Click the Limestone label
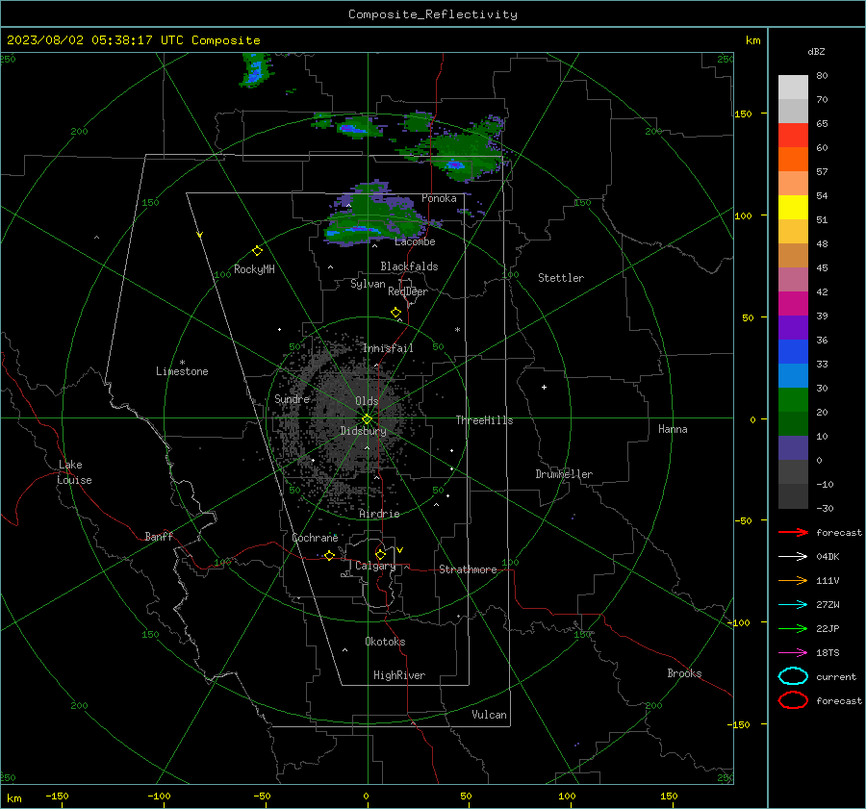 point(182,371)
